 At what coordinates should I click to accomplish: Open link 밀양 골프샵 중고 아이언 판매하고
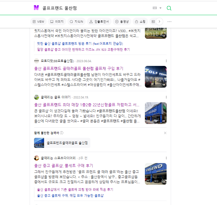pos(83,50)
